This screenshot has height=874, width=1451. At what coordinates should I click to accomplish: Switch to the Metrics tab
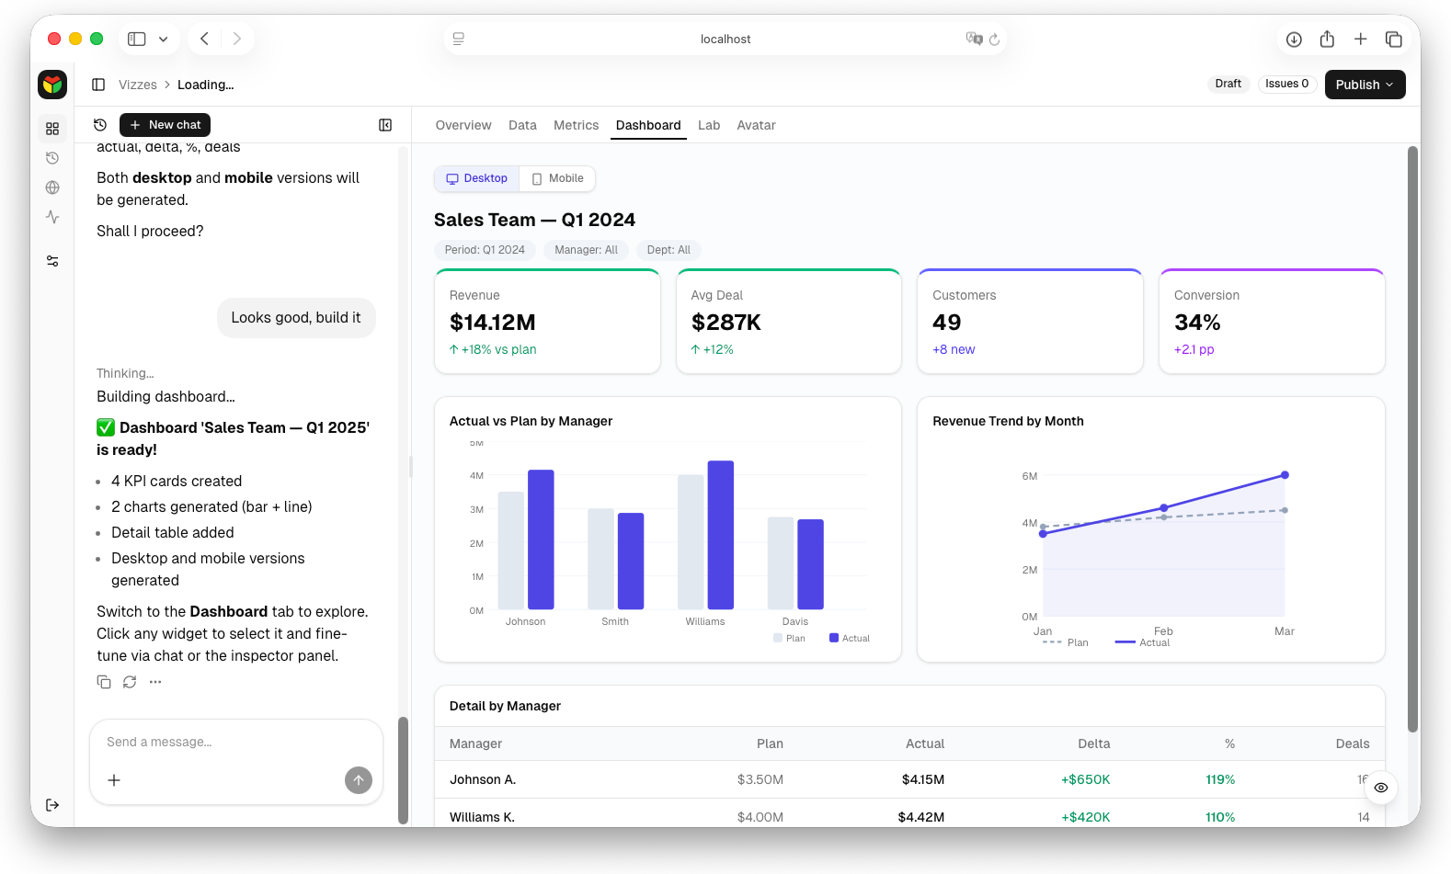point(576,125)
